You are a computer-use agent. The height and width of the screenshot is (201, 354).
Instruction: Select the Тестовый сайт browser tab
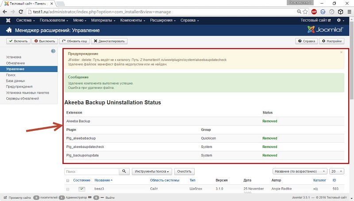tap(28, 4)
